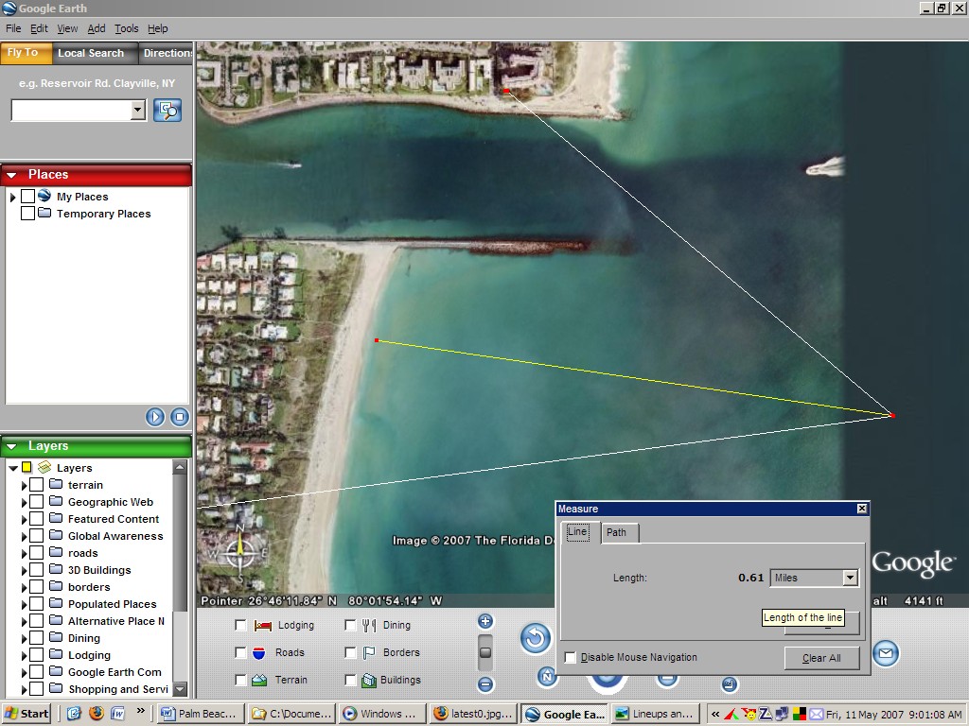
Task: Expand the Populated Places layer folder
Action: (24, 604)
